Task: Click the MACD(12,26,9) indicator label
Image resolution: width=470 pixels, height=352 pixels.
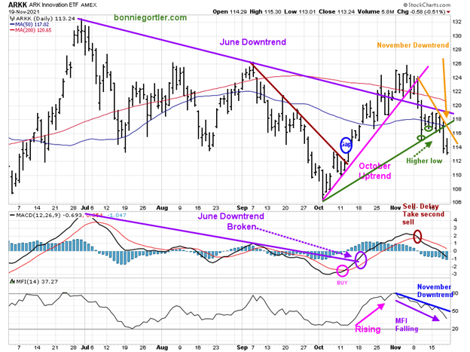Action: [29, 216]
